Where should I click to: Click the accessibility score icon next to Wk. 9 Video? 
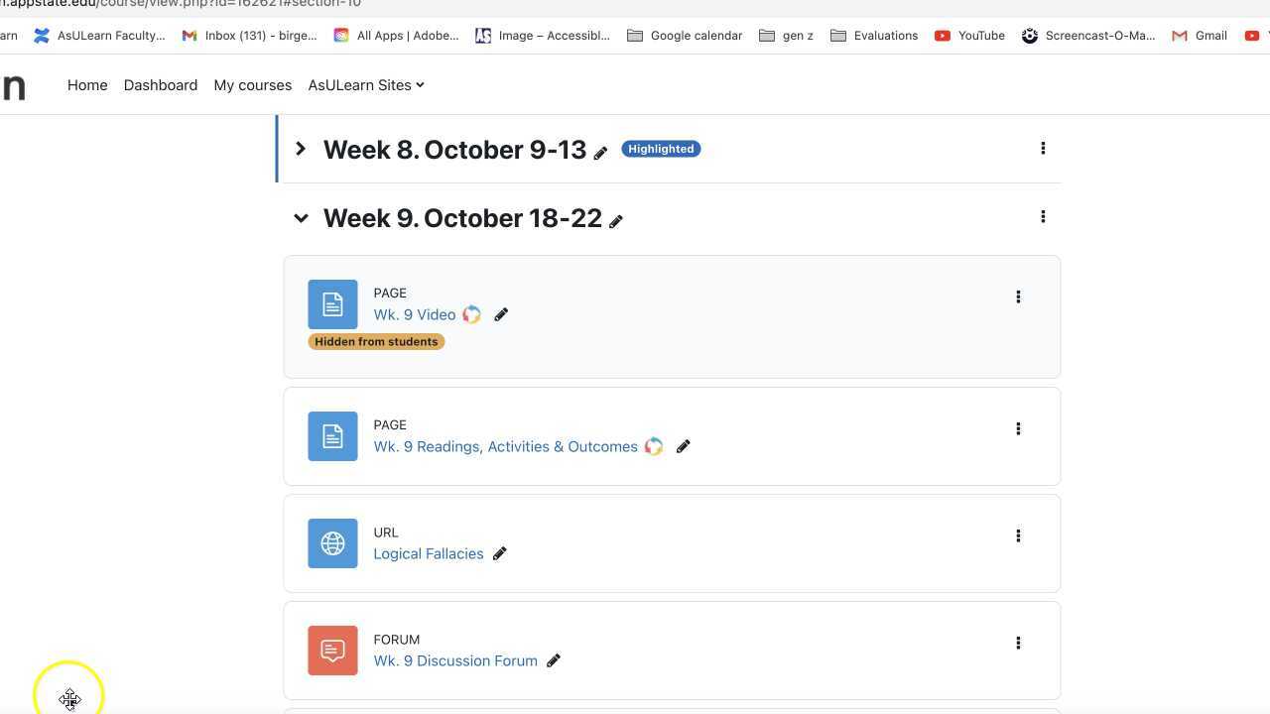pyautogui.click(x=472, y=315)
